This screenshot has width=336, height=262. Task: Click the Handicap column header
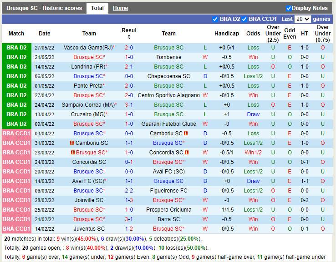(226, 34)
